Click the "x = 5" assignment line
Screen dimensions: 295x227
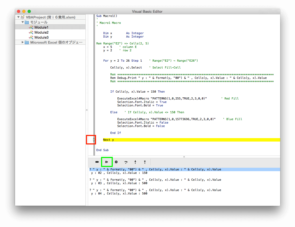[107, 47]
